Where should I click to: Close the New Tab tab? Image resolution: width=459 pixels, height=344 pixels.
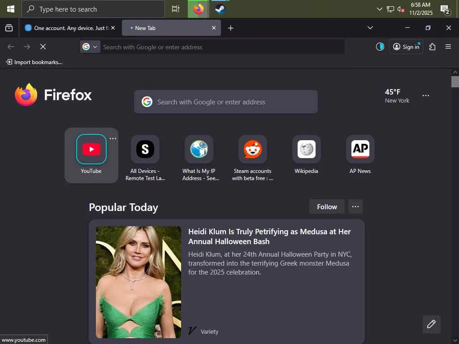click(x=214, y=28)
